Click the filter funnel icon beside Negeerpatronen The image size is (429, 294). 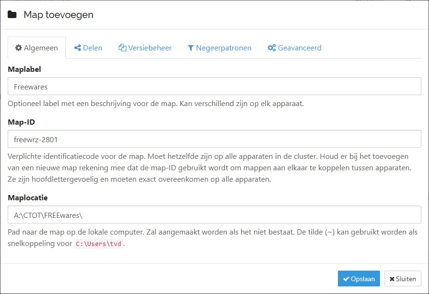point(191,48)
